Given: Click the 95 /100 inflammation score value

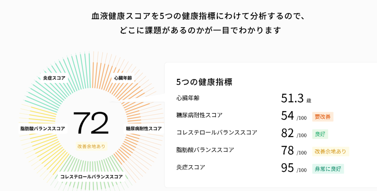Looking at the screenshot, I should (293, 168).
